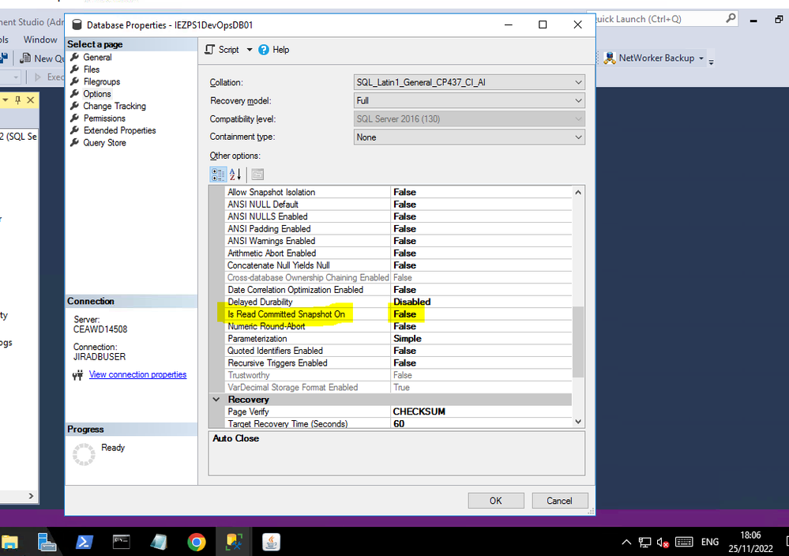The width and height of the screenshot is (789, 556).
Task: Click the Script button
Action: (222, 50)
